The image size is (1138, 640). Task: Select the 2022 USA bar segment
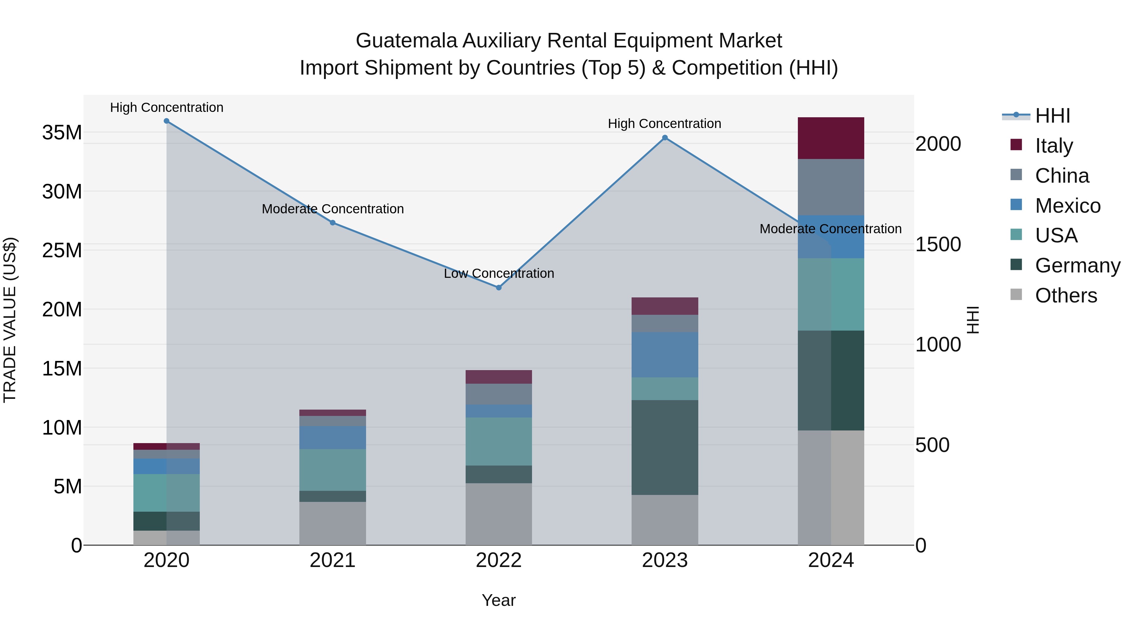point(499,442)
